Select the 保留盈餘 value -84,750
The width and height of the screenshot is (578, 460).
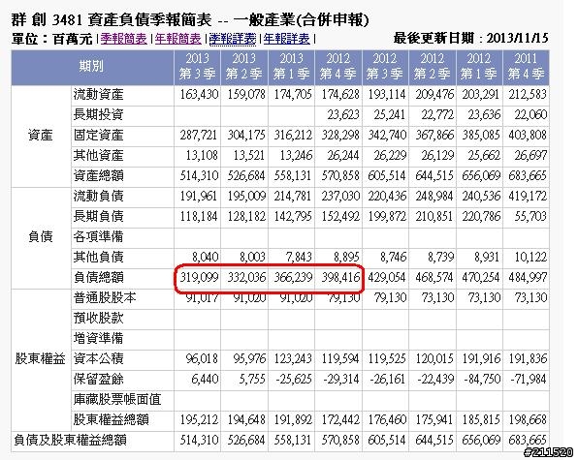point(481,379)
